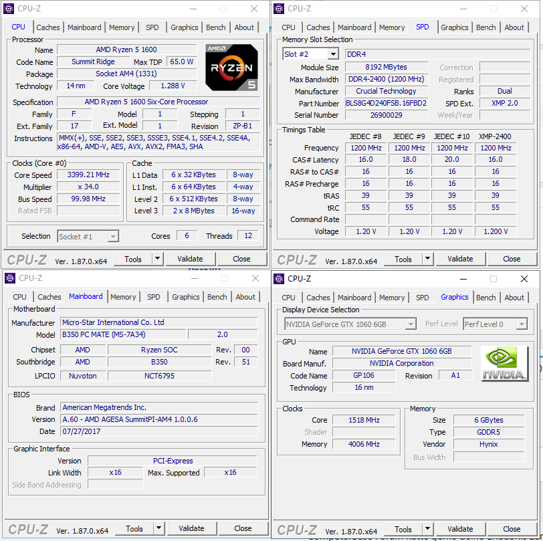The image size is (543, 541).
Task: Expand Tools arrow in the Graphics window
Action: point(428,529)
